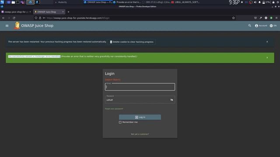280x157 pixels.
Task: Open the volume speaker tray icon
Action: tap(255, 2)
